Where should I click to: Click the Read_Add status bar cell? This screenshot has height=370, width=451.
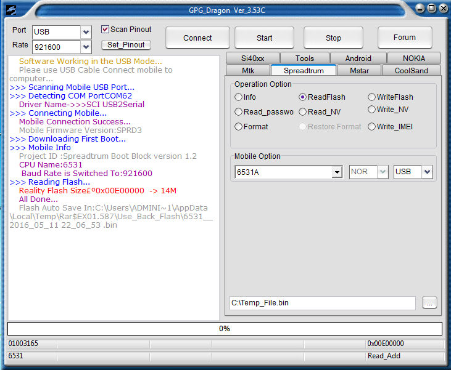point(405,356)
